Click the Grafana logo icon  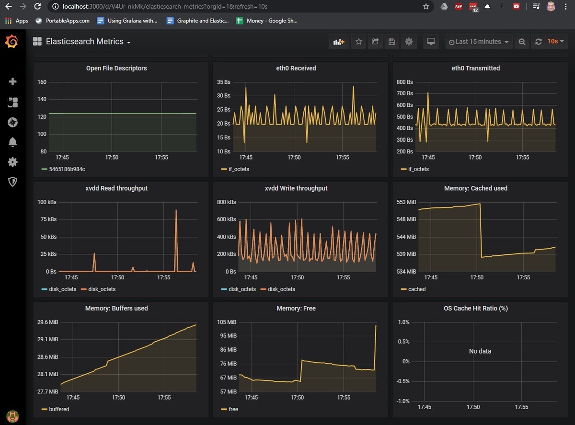(x=12, y=42)
